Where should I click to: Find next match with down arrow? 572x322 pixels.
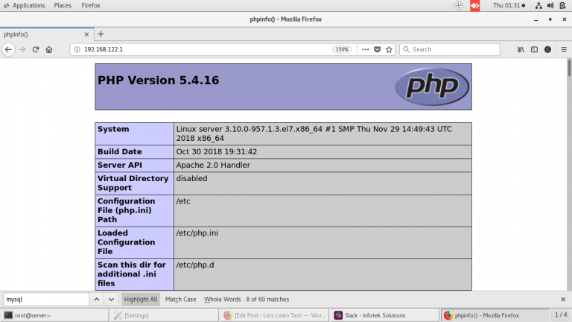111,300
